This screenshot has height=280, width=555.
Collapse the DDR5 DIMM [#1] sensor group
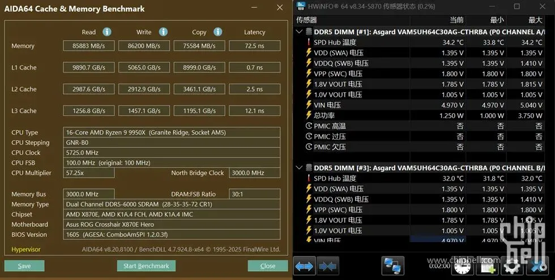click(x=299, y=32)
